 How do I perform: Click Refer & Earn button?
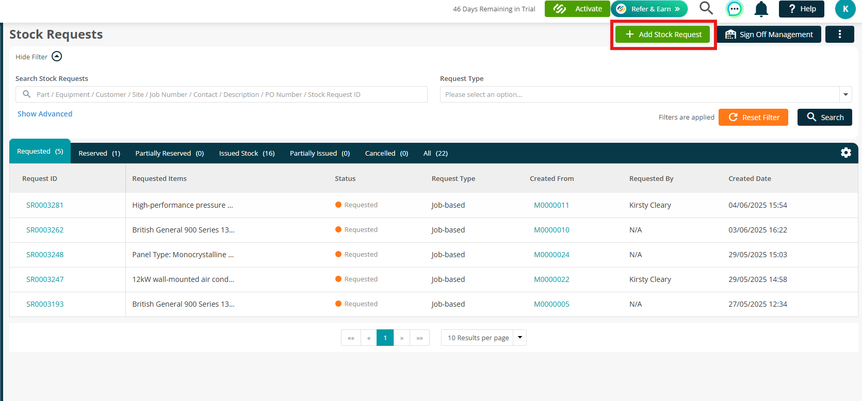(x=650, y=9)
